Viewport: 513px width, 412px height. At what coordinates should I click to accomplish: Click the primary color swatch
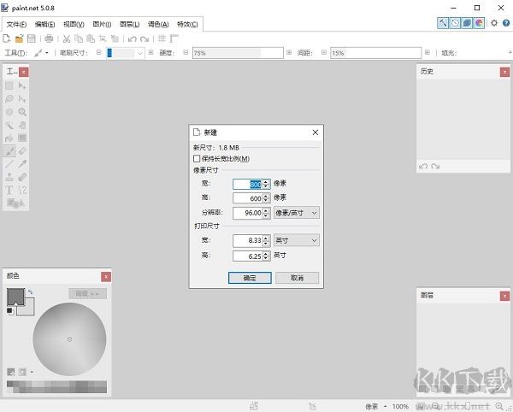pos(15,297)
